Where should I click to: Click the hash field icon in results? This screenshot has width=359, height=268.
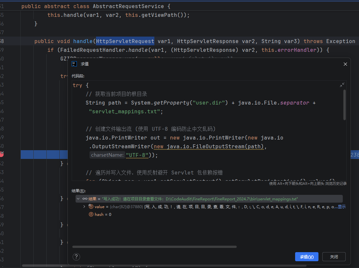(91, 214)
